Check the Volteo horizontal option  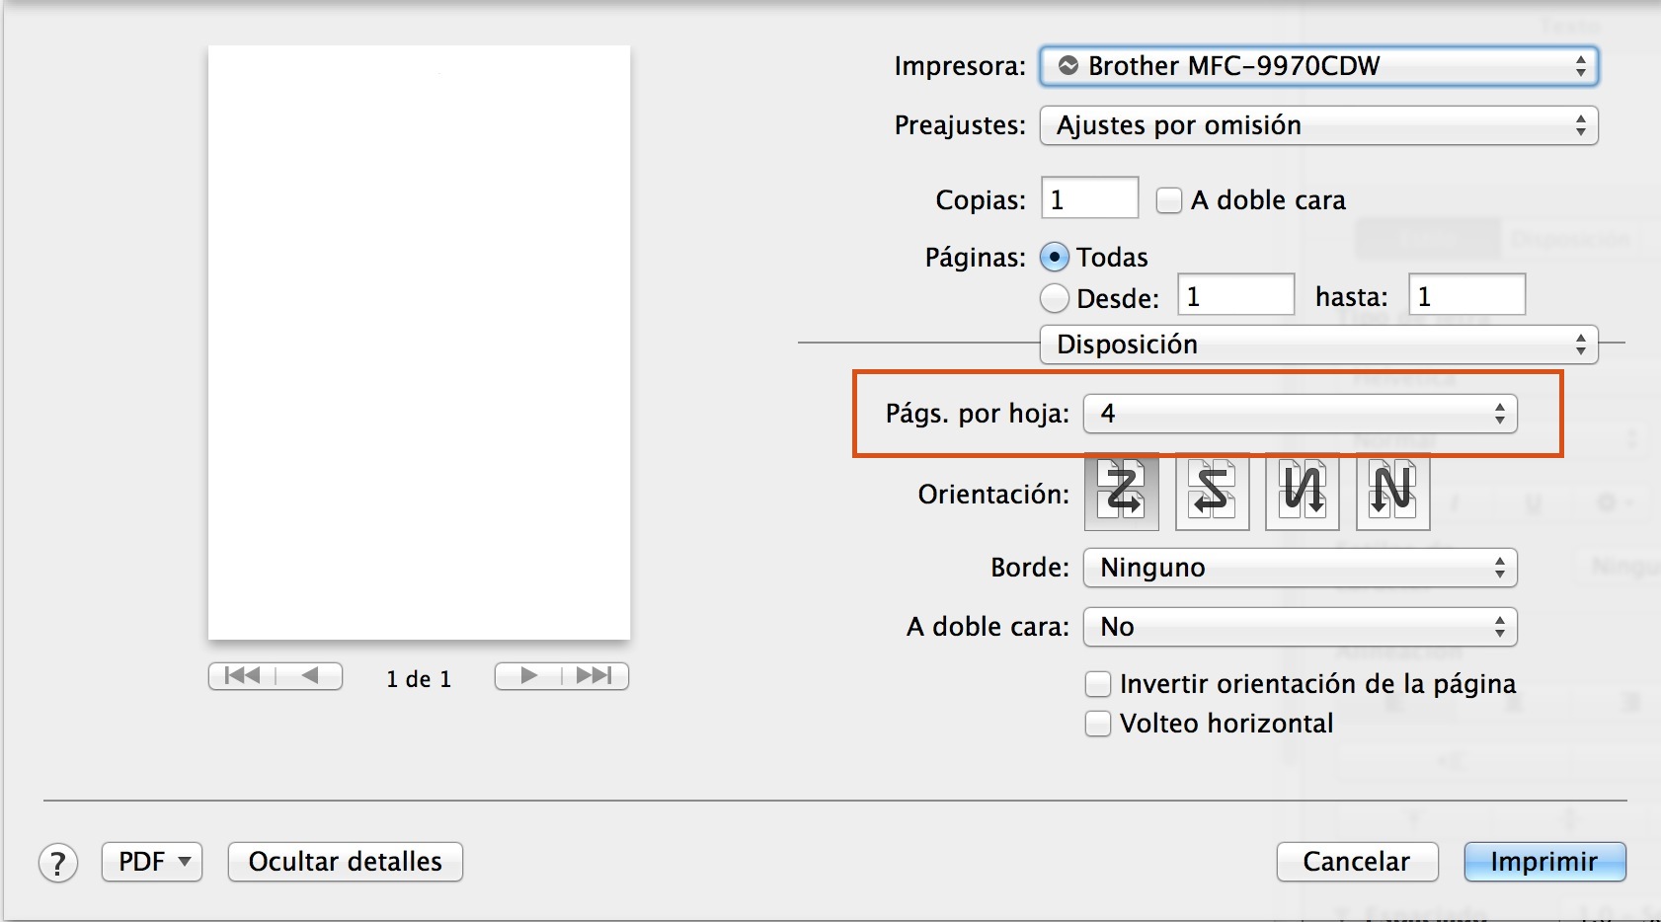click(1098, 724)
